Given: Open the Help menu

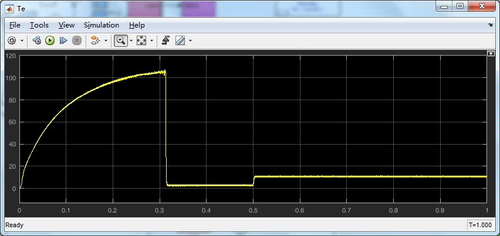Looking at the screenshot, I should [137, 25].
